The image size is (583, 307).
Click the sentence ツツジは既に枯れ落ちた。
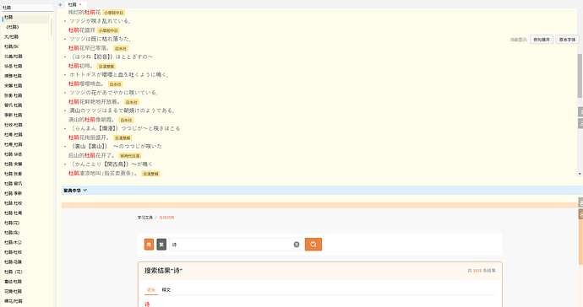101,39
